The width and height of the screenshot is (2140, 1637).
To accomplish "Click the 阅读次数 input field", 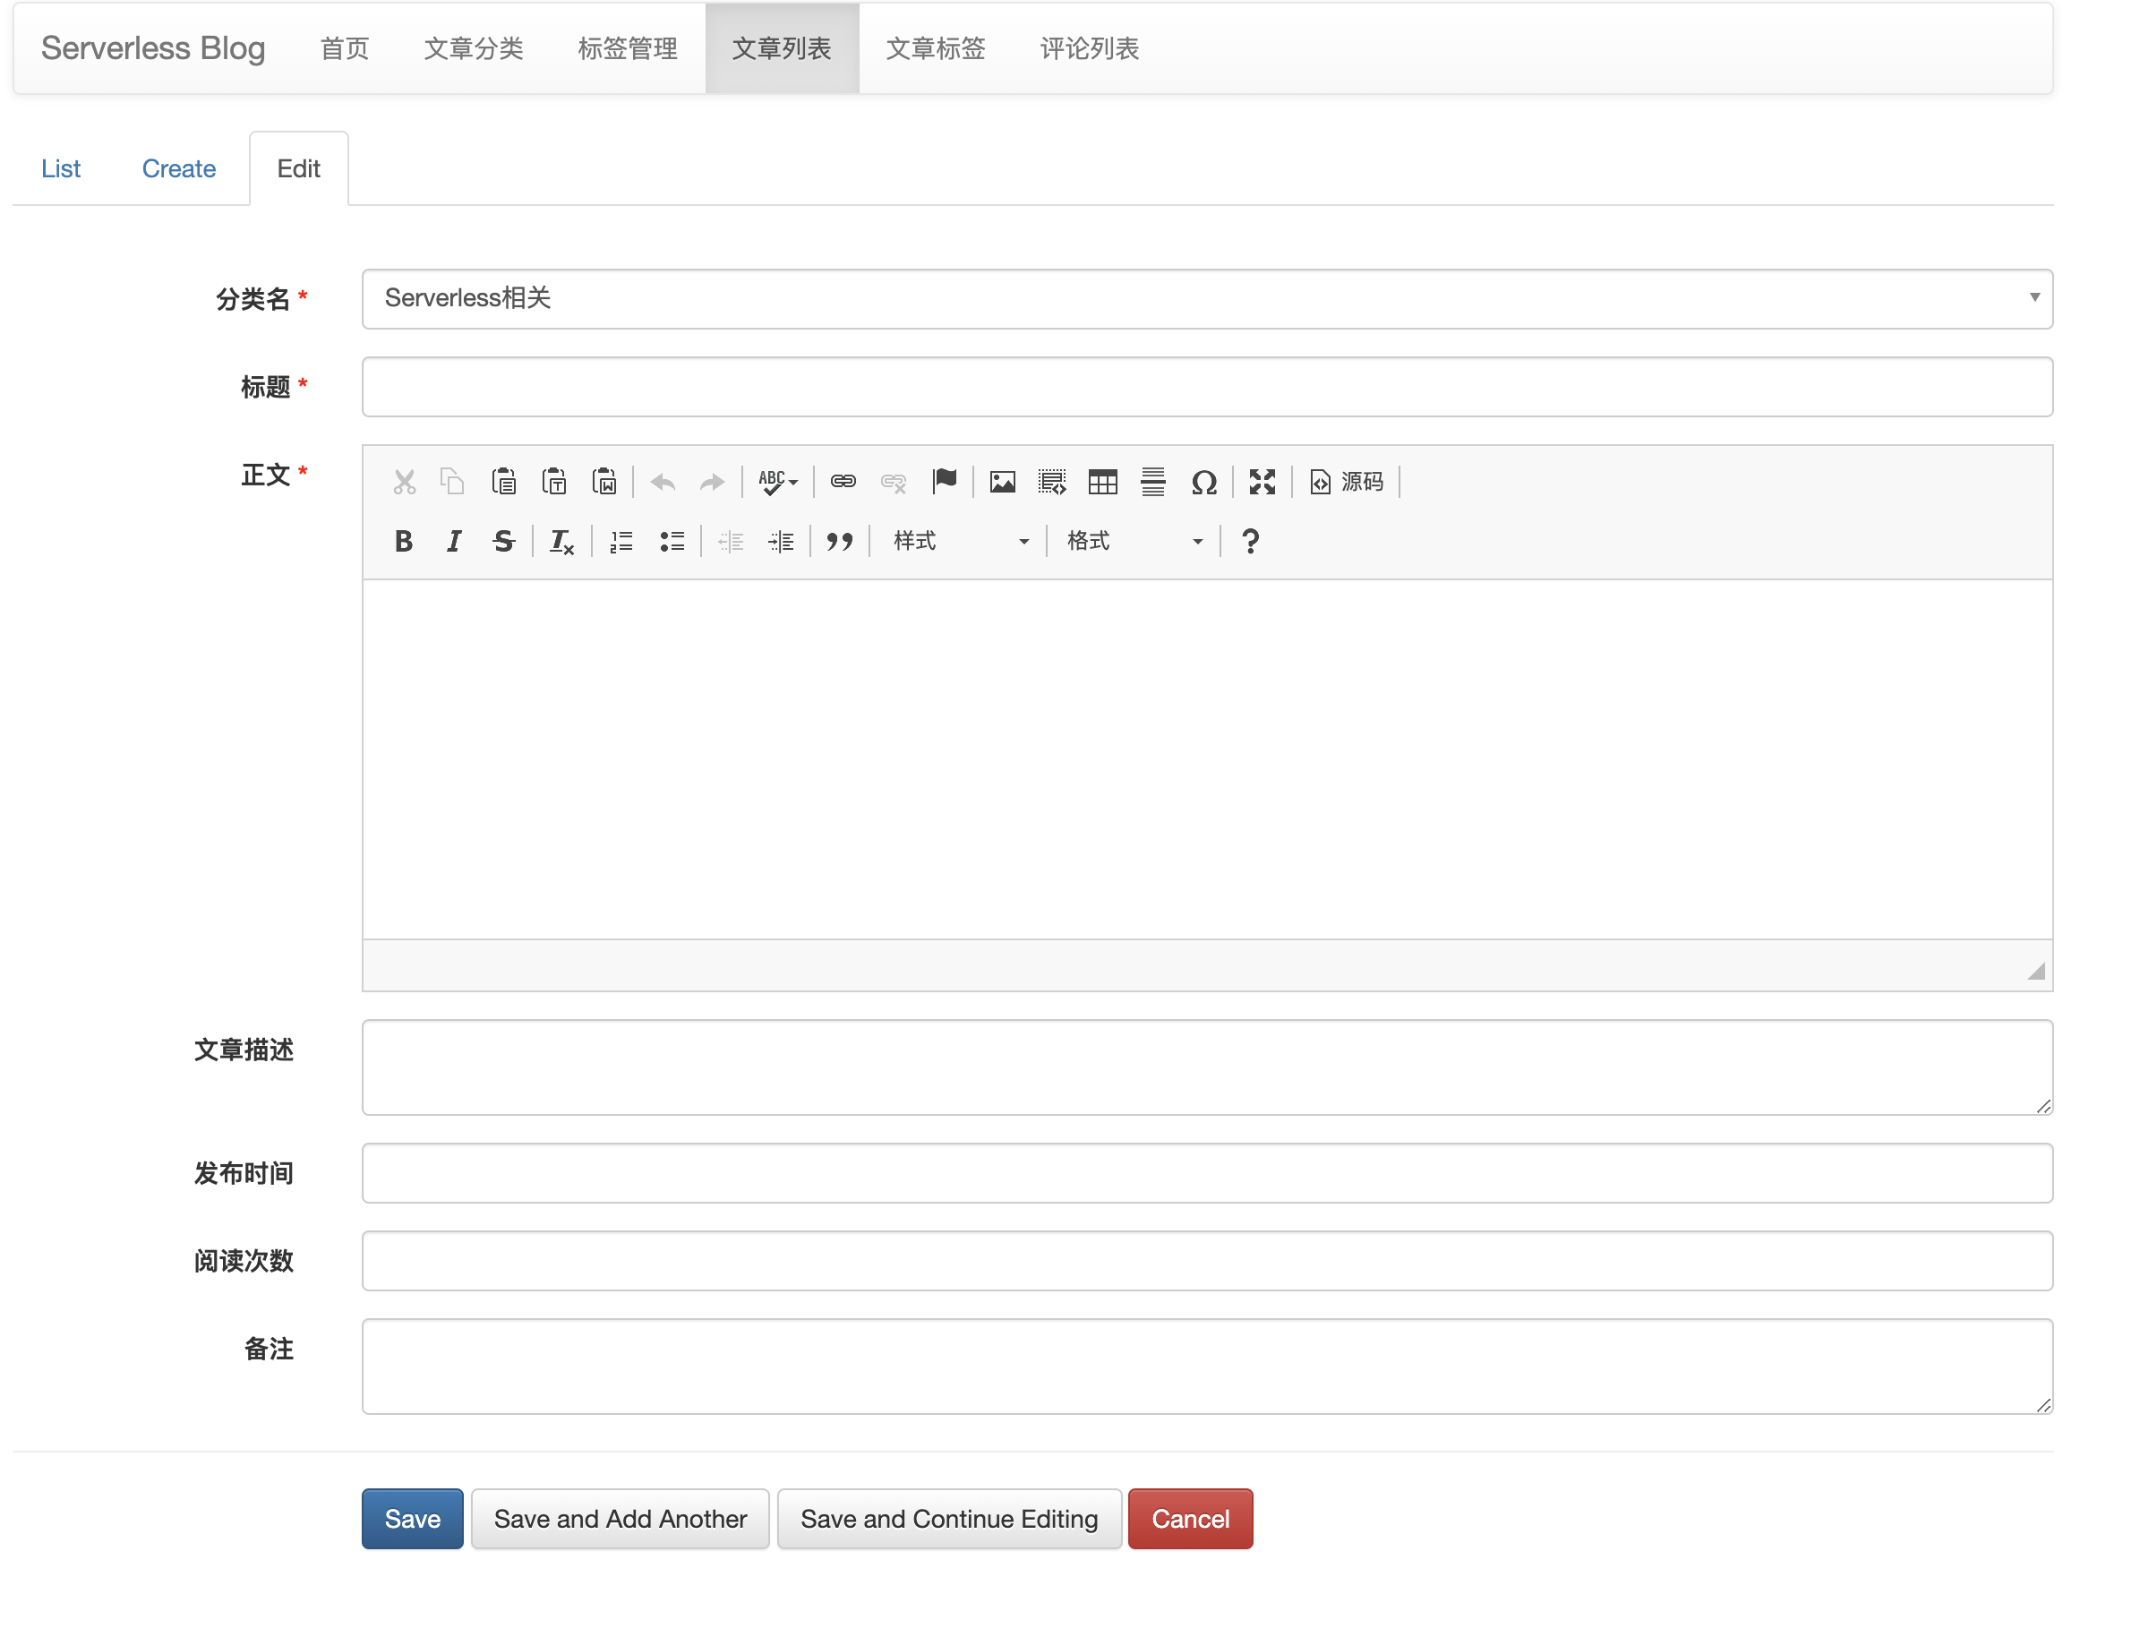I will (1207, 1261).
